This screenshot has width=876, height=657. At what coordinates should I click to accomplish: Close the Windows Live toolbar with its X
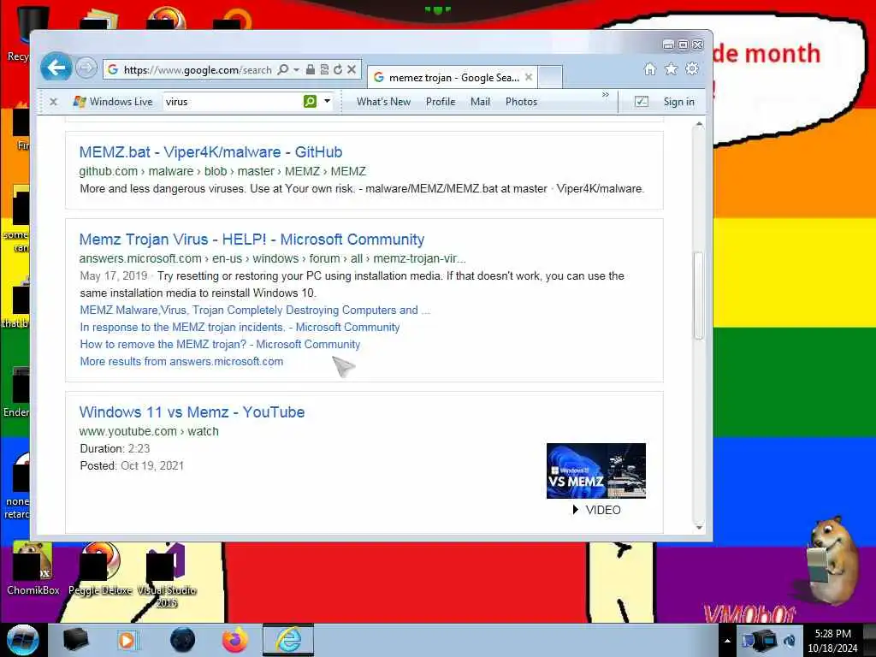coord(54,102)
